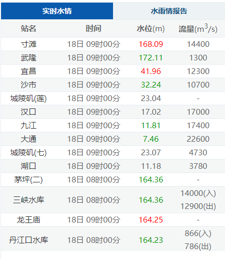Select the 时间 column header
225x259 pixels.
pyautogui.click(x=94, y=29)
